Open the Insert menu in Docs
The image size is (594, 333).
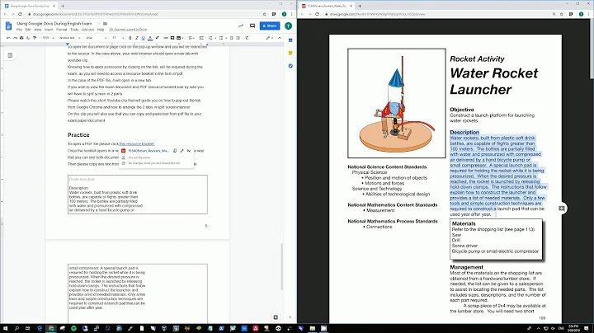point(49,30)
